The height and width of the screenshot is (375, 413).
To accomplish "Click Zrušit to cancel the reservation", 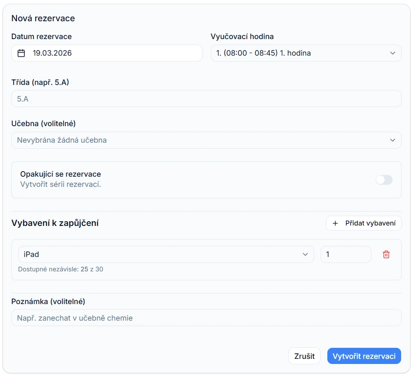I will click(x=304, y=356).
